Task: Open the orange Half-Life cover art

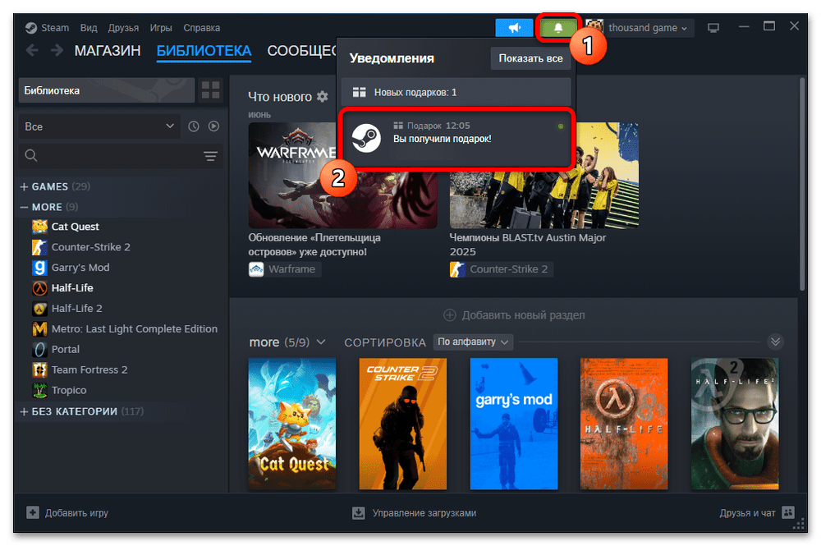Action: pos(624,424)
